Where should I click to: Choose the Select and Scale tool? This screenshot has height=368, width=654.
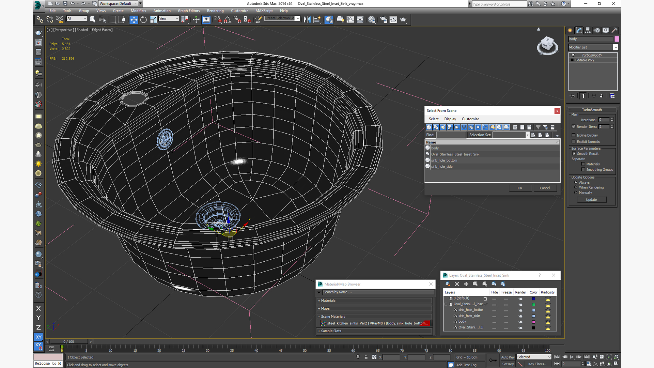click(154, 19)
